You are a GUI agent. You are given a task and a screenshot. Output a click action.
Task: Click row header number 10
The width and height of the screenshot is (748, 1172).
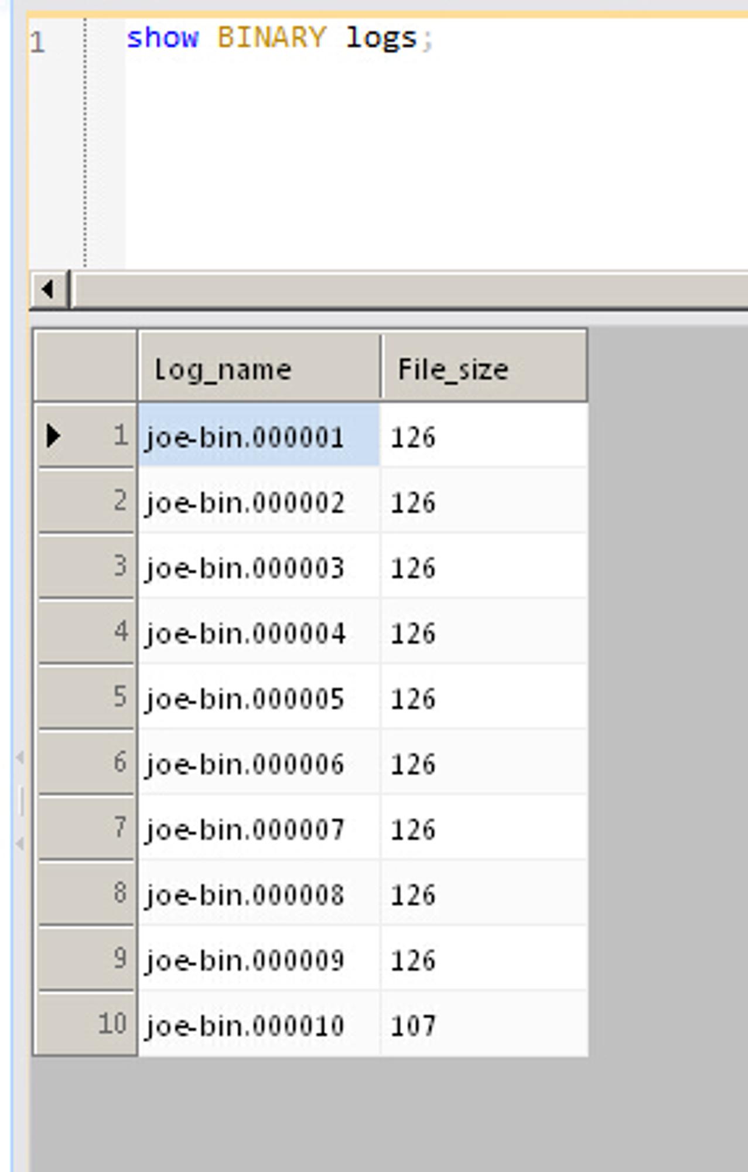(86, 1024)
